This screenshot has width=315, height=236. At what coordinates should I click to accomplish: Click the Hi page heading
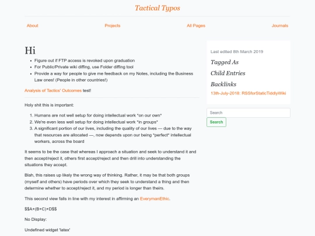coord(30,50)
